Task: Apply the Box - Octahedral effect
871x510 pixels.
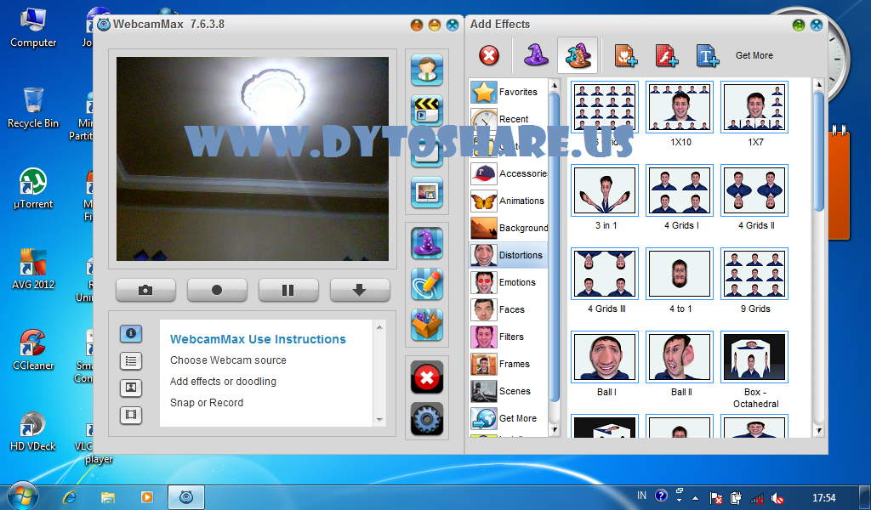Action: coord(754,357)
